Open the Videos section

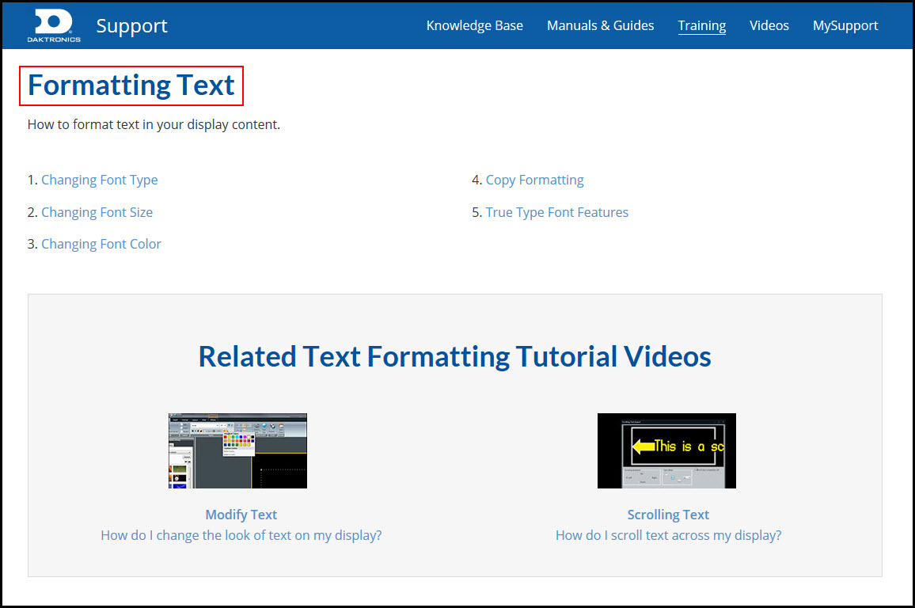point(769,25)
